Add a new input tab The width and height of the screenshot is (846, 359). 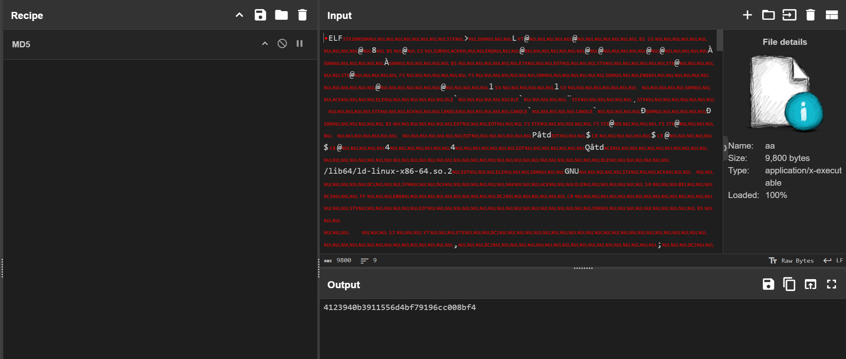(x=747, y=15)
